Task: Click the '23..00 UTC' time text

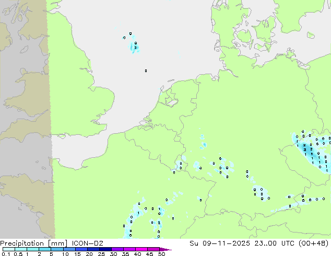Action: click(x=276, y=243)
